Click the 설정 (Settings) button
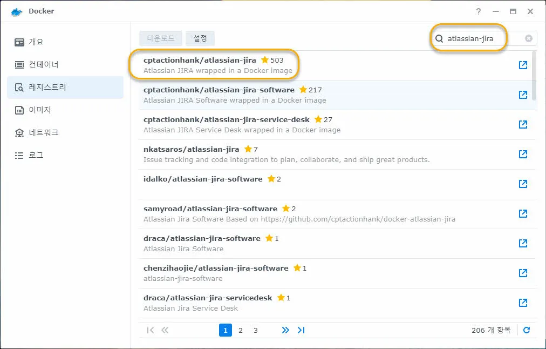The width and height of the screenshot is (546, 349). (200, 38)
